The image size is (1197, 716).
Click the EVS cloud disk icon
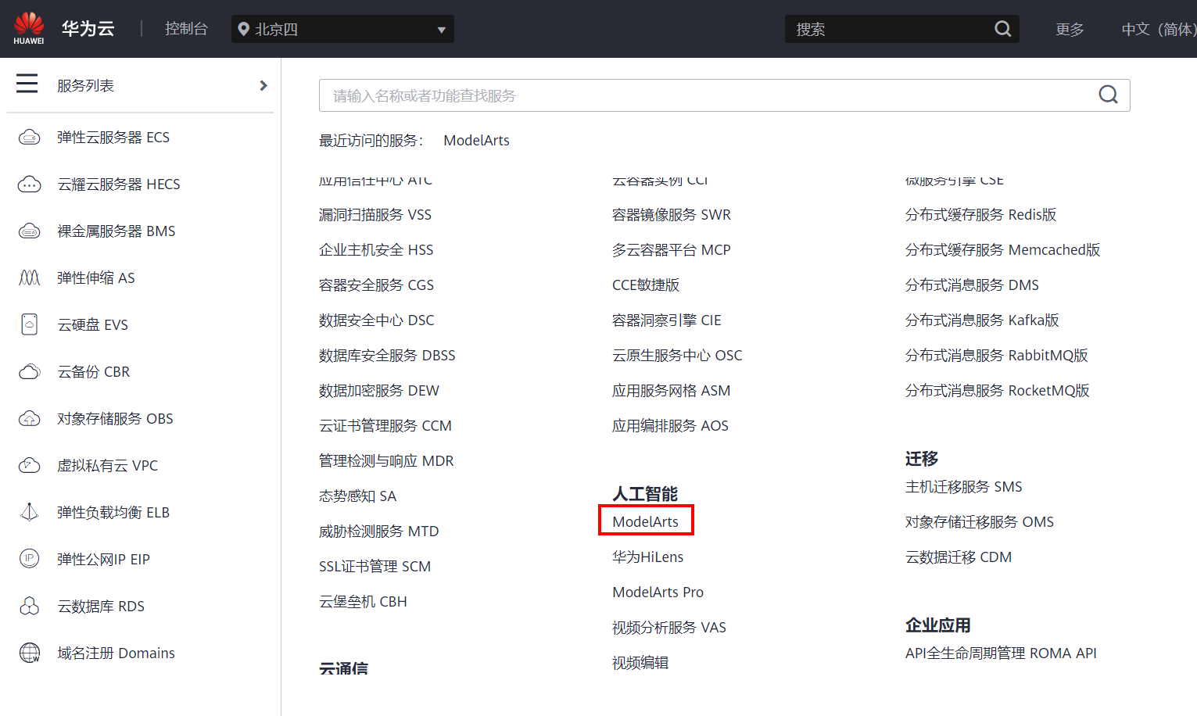tap(30, 324)
